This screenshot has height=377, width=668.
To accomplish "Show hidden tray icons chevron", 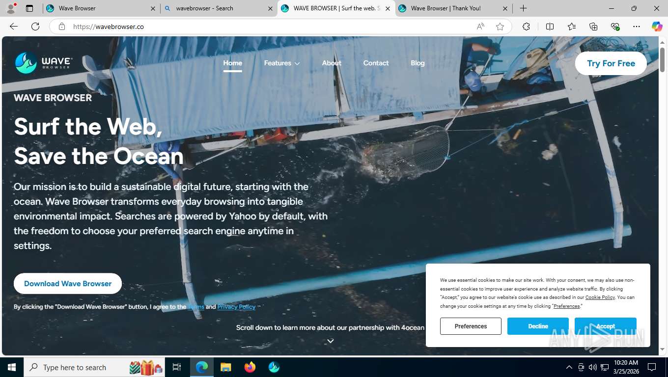I will pyautogui.click(x=569, y=367).
